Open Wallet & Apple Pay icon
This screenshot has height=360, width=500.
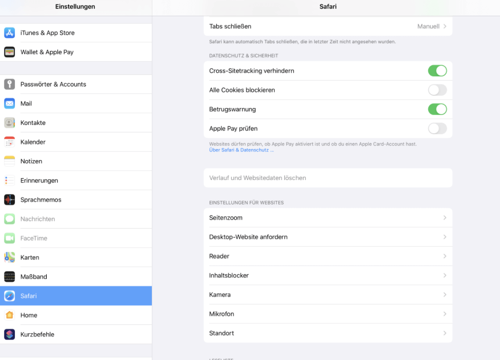coord(10,52)
